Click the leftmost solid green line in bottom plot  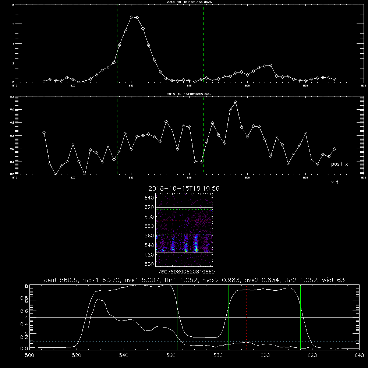click(89, 317)
